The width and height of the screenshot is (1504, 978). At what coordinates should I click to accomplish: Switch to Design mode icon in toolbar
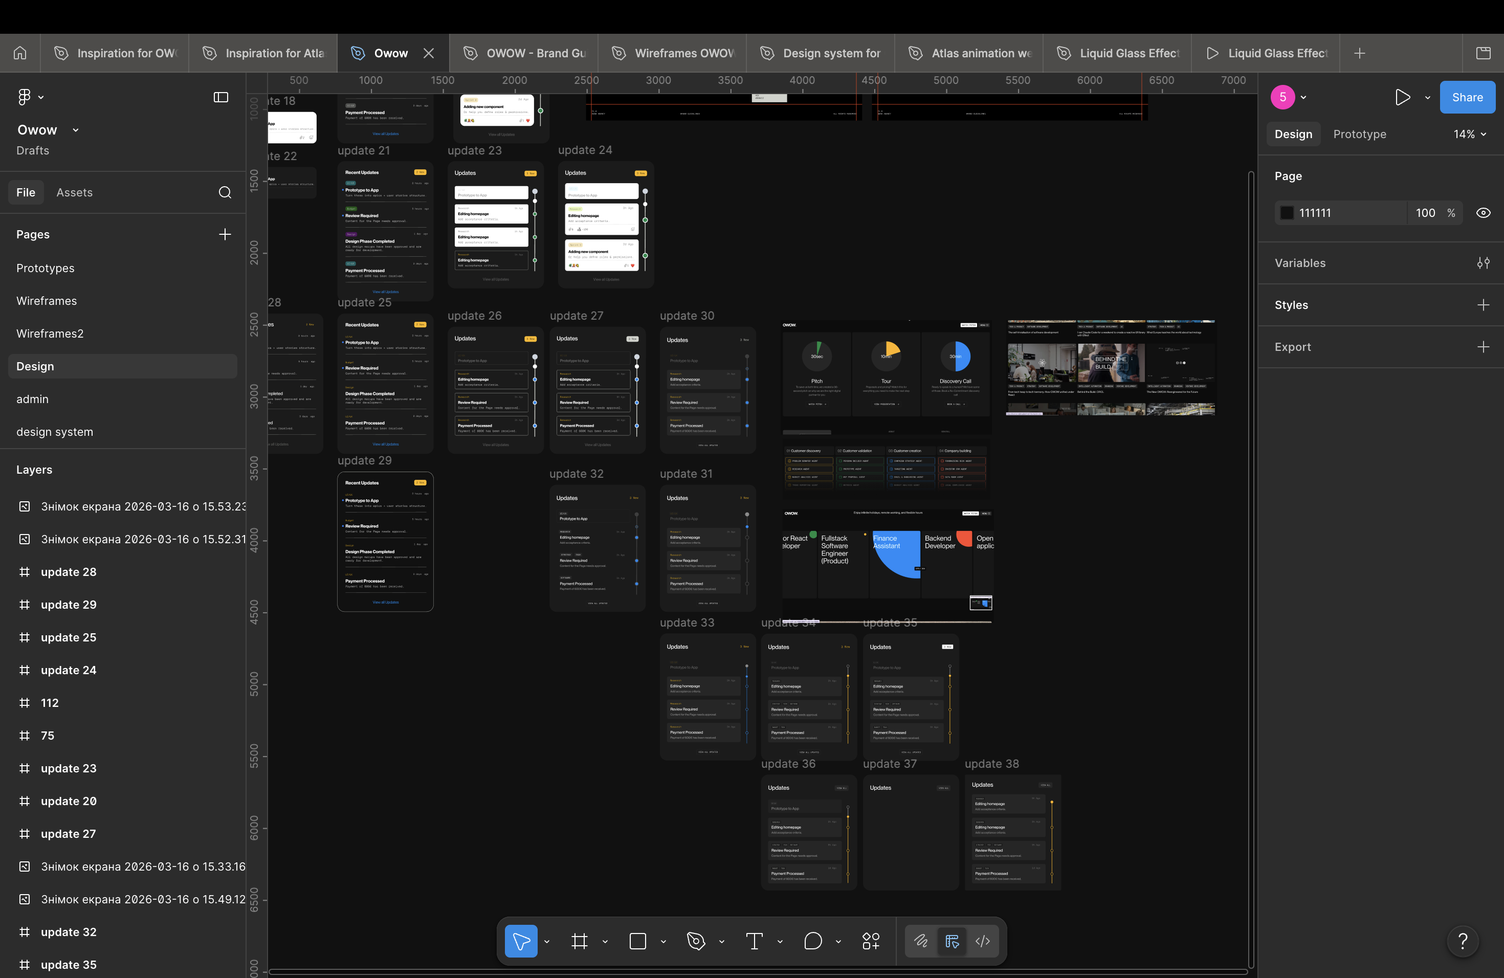pyautogui.click(x=952, y=941)
